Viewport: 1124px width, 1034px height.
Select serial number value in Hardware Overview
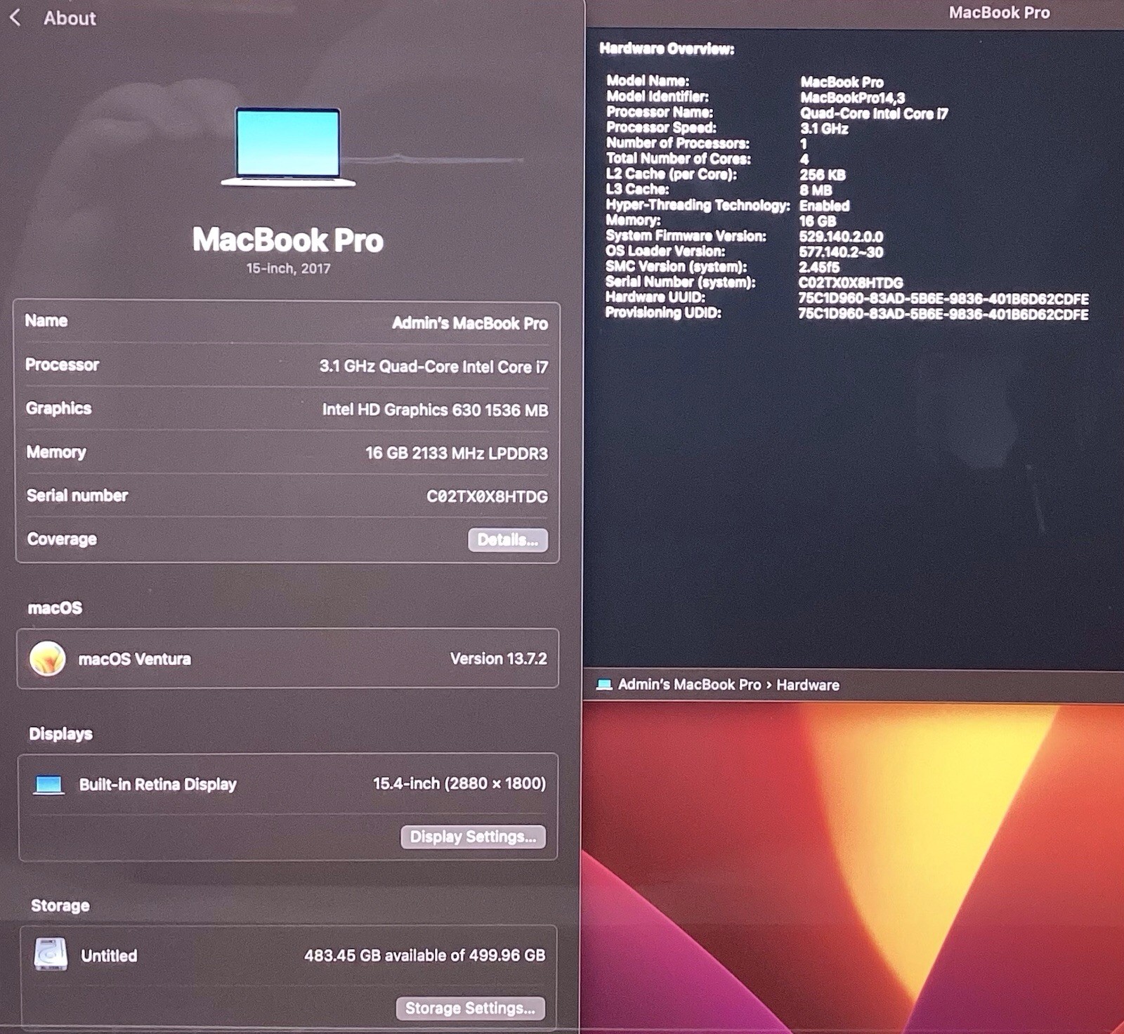click(x=851, y=283)
